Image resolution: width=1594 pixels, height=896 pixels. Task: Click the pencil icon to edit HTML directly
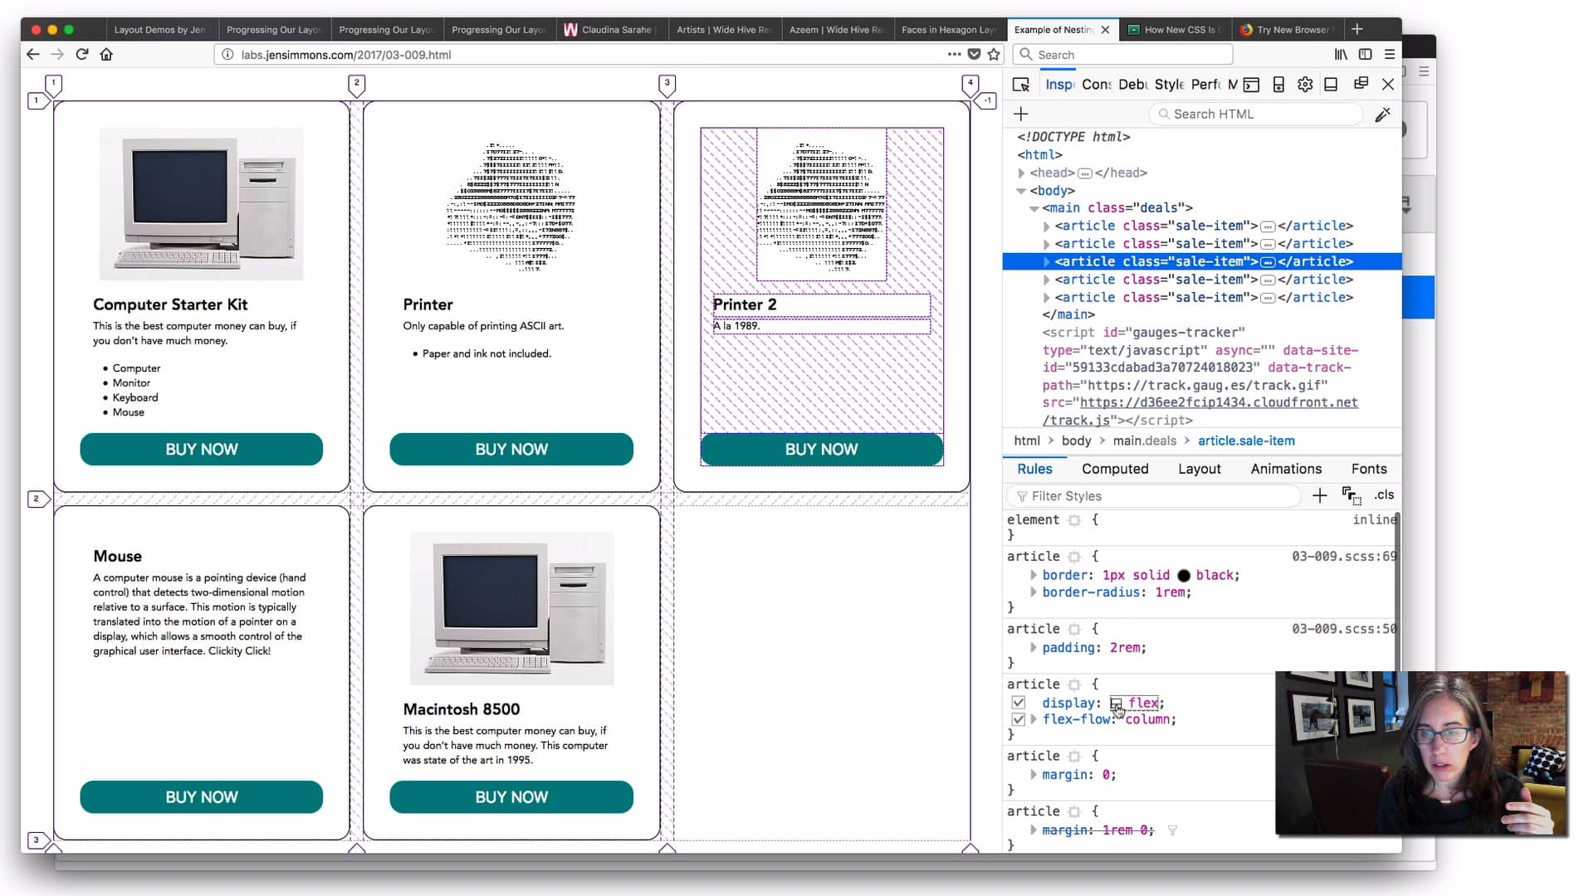(1383, 114)
